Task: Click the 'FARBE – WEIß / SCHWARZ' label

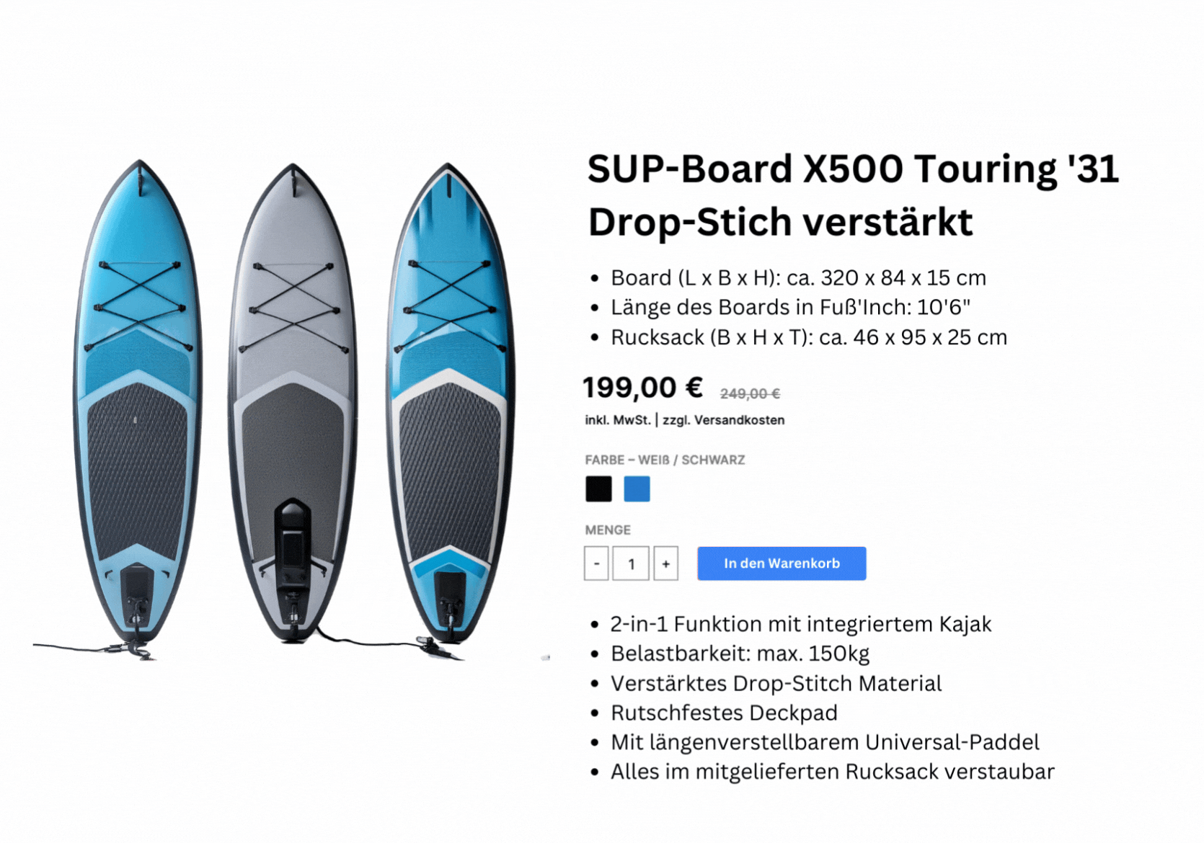Action: (x=665, y=460)
